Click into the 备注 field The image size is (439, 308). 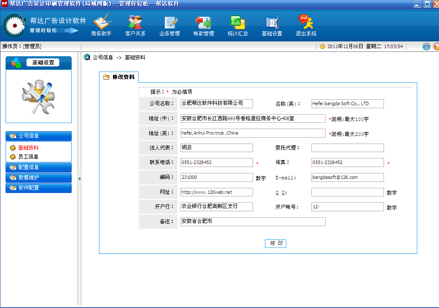click(253, 222)
